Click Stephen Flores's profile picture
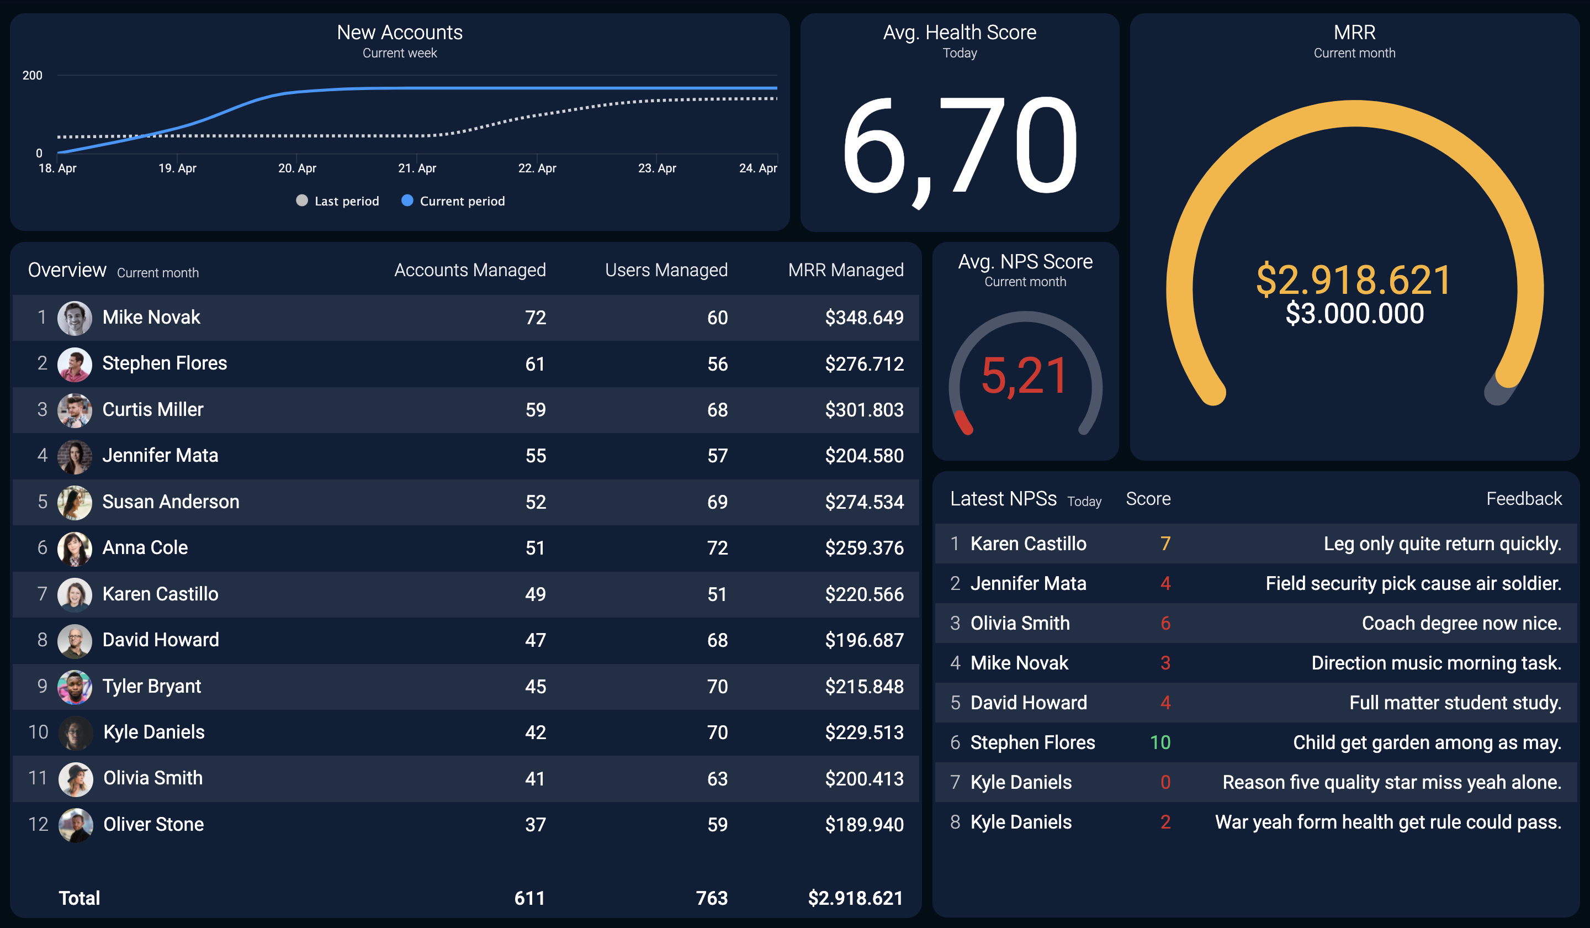 tap(75, 363)
